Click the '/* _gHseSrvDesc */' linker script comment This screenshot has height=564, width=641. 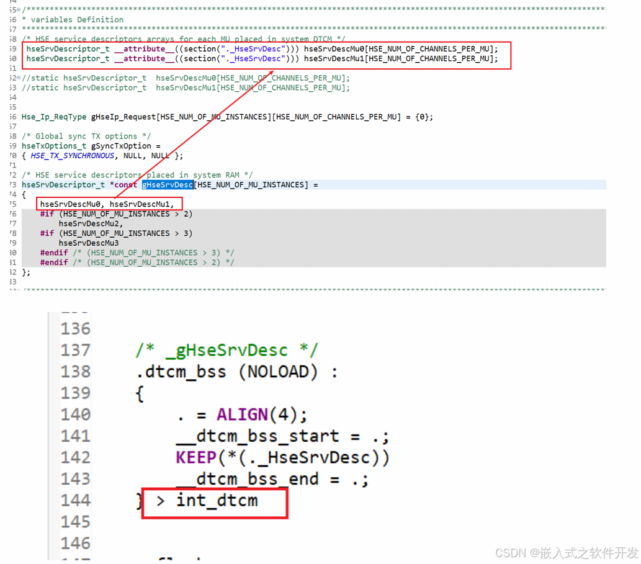coord(226,351)
